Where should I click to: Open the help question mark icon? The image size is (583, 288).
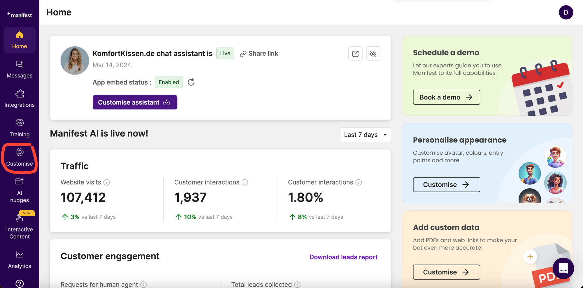pyautogui.click(x=19, y=283)
